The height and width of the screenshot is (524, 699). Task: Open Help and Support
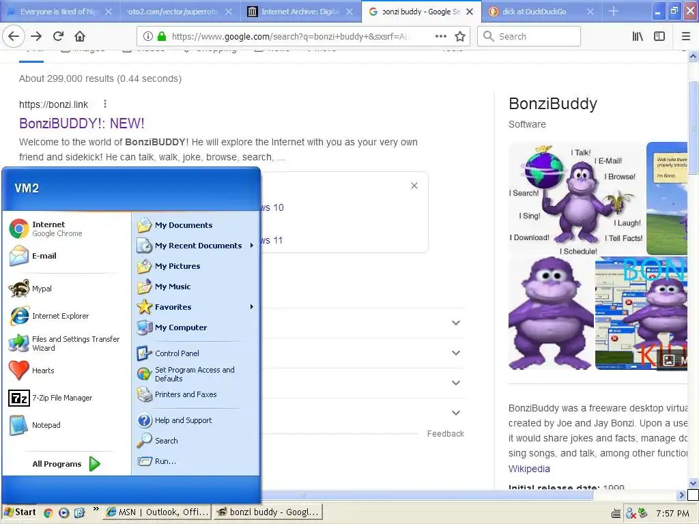[175, 420]
